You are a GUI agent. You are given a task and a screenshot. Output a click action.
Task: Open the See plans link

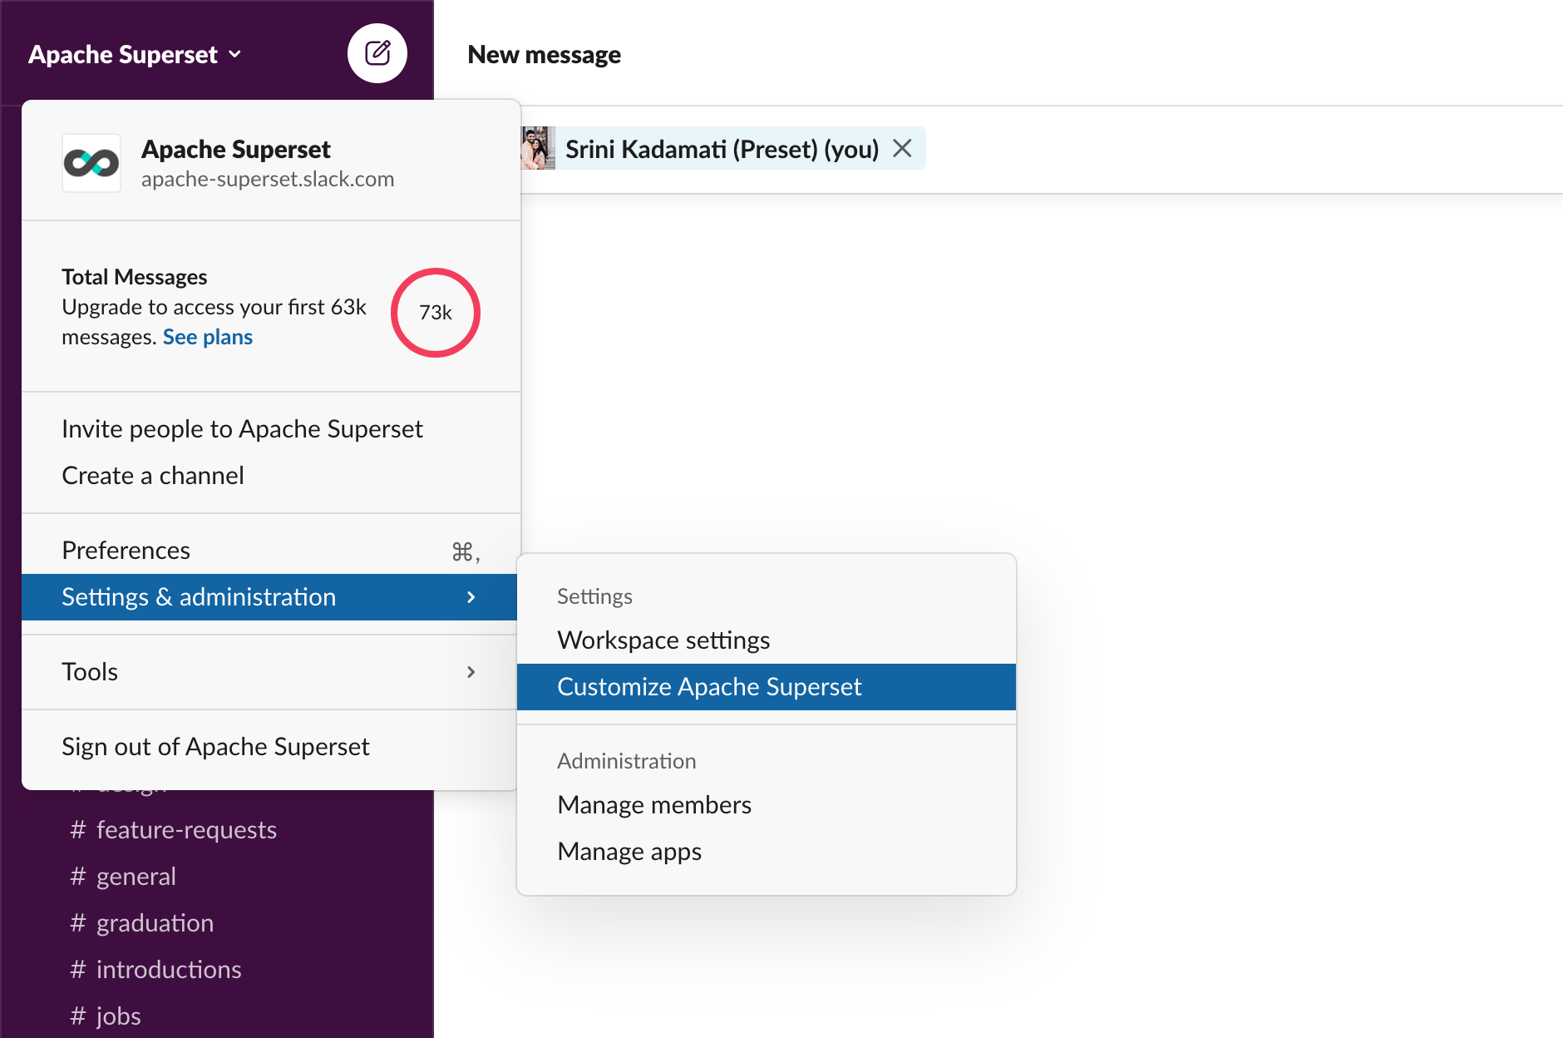[x=208, y=337]
